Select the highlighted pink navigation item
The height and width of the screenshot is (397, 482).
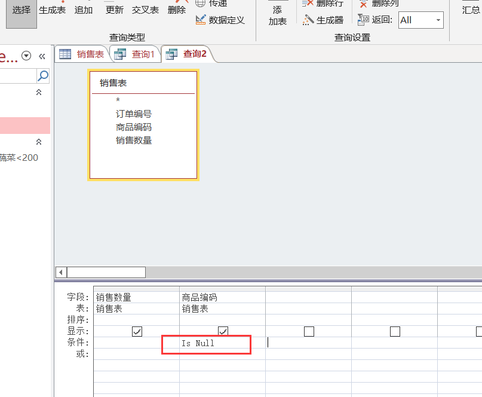coord(25,125)
